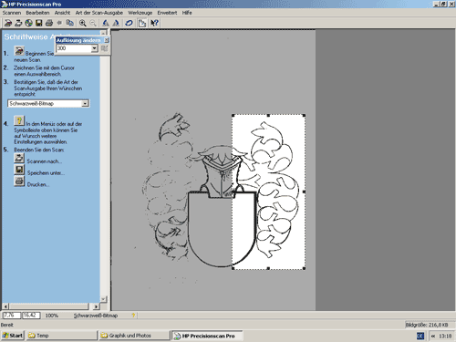Open the Werkzeuge menu
Screen dimensions: 456x342
coord(140,13)
